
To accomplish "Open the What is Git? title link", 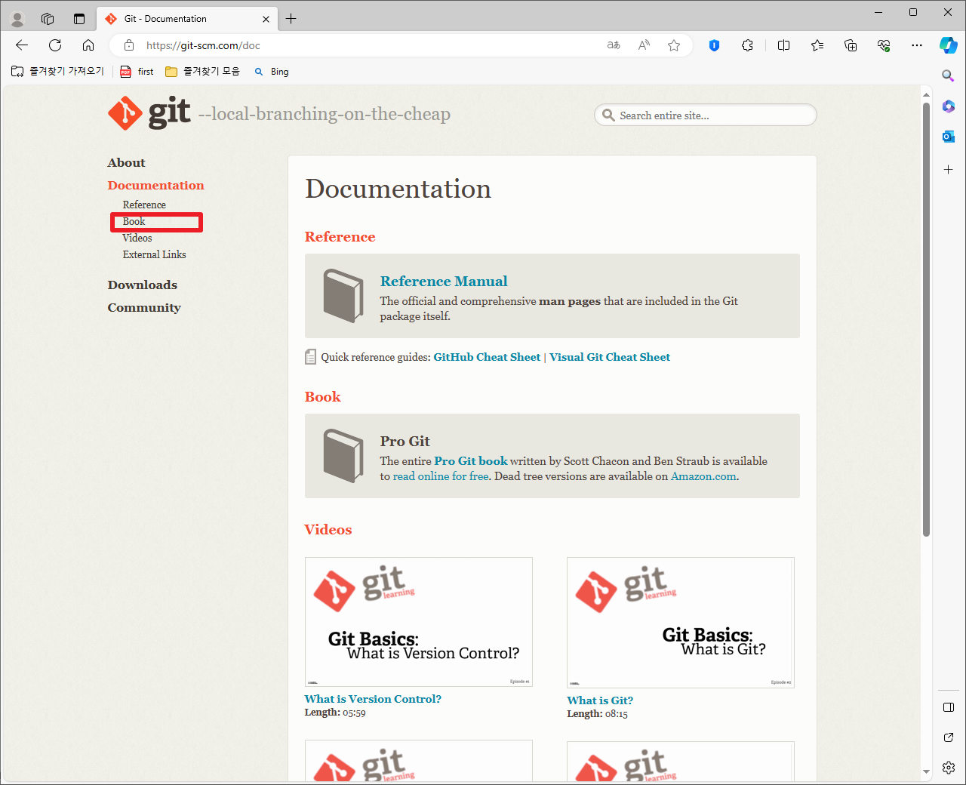I will [600, 700].
